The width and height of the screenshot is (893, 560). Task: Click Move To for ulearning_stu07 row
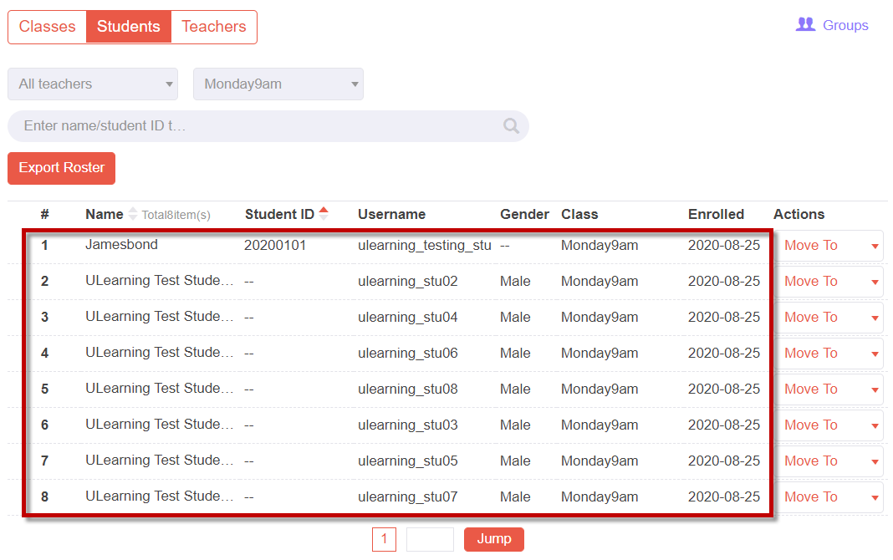(x=810, y=496)
